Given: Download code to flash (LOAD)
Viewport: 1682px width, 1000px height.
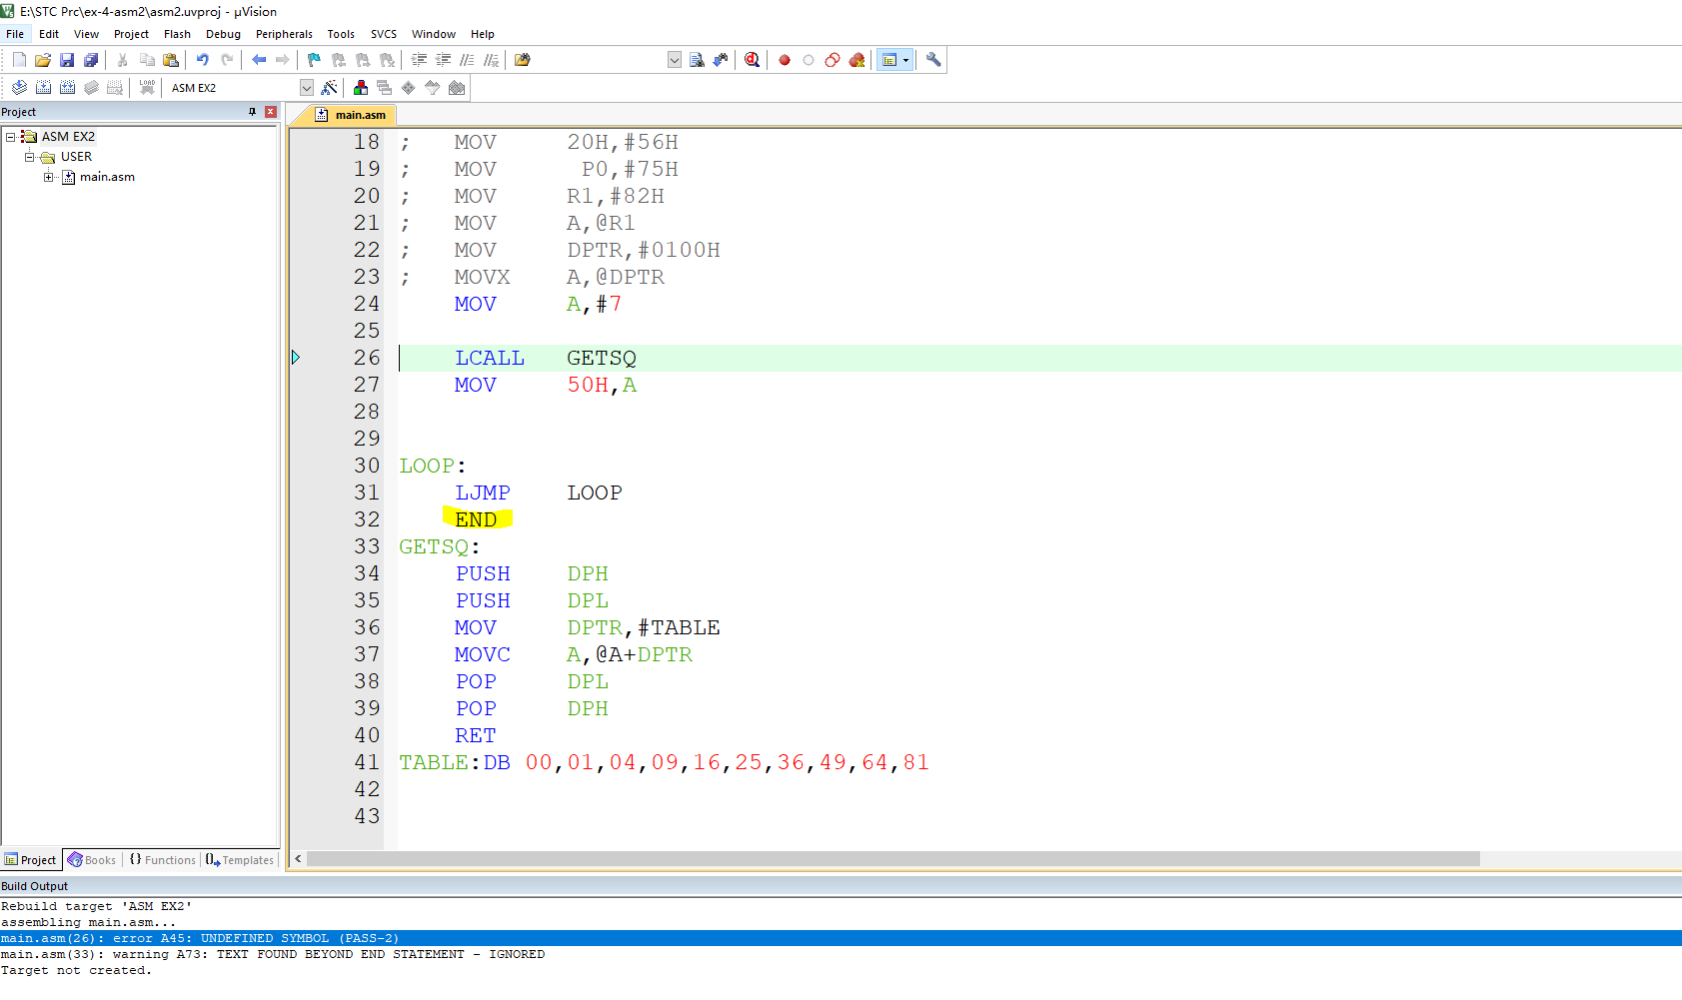Looking at the screenshot, I should [x=147, y=88].
